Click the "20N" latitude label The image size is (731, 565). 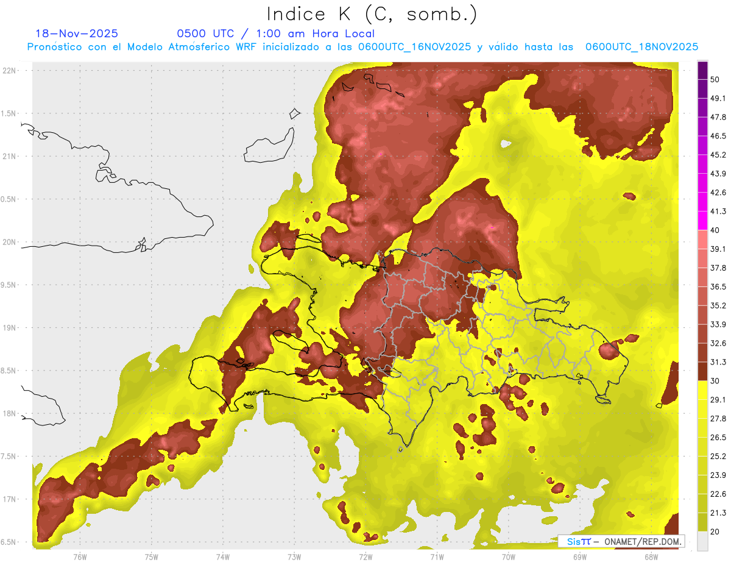tap(10, 242)
